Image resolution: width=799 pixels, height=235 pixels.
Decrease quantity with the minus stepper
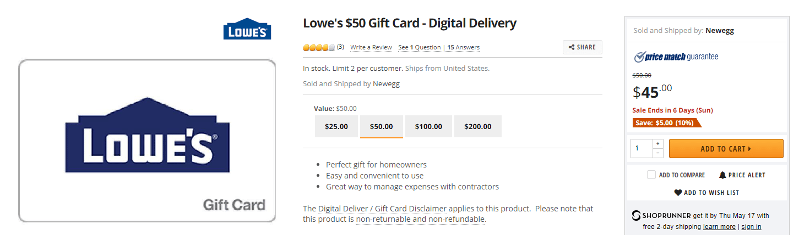click(x=658, y=153)
